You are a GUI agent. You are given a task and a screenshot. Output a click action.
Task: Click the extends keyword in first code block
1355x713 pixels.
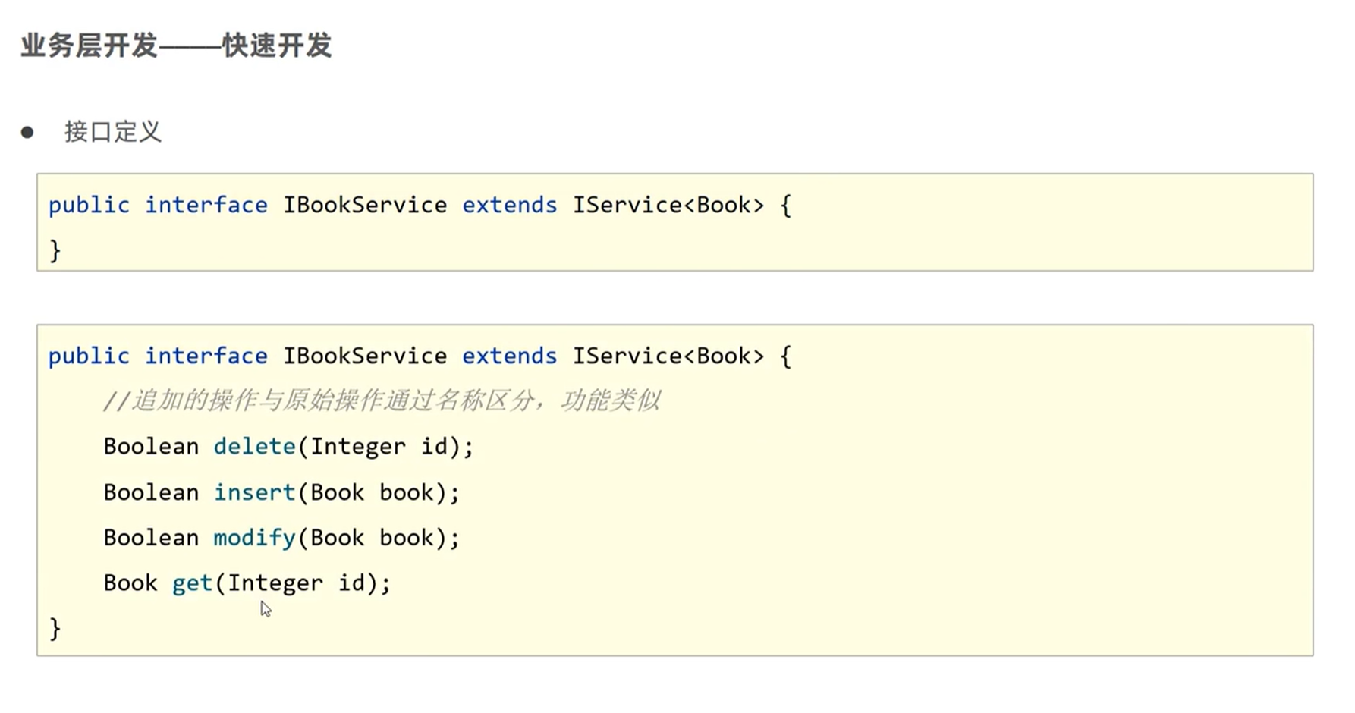pyautogui.click(x=509, y=205)
